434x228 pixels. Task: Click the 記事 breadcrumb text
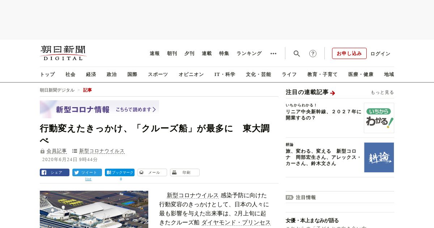click(88, 90)
